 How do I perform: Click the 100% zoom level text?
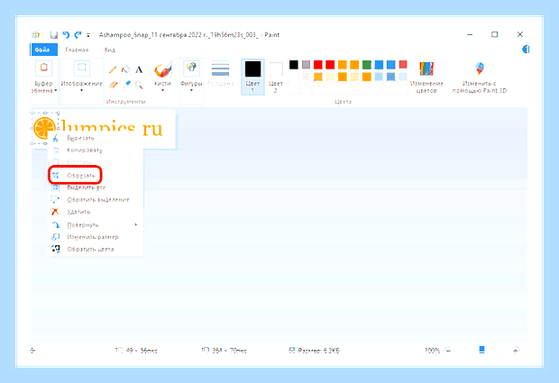[433, 351]
